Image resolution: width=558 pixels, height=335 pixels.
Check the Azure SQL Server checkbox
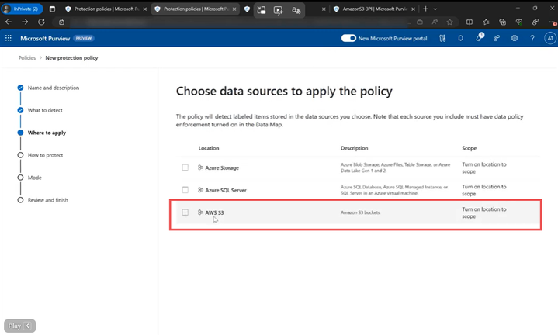coord(185,190)
